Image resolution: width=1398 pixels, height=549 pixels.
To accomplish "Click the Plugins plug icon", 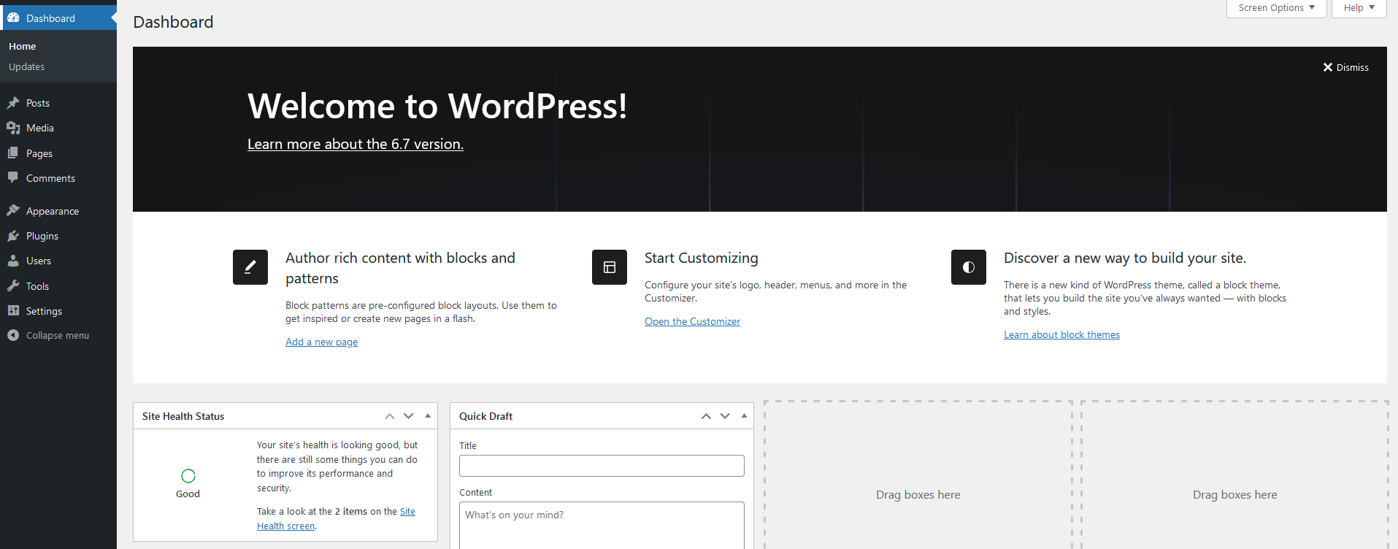I will coord(13,236).
